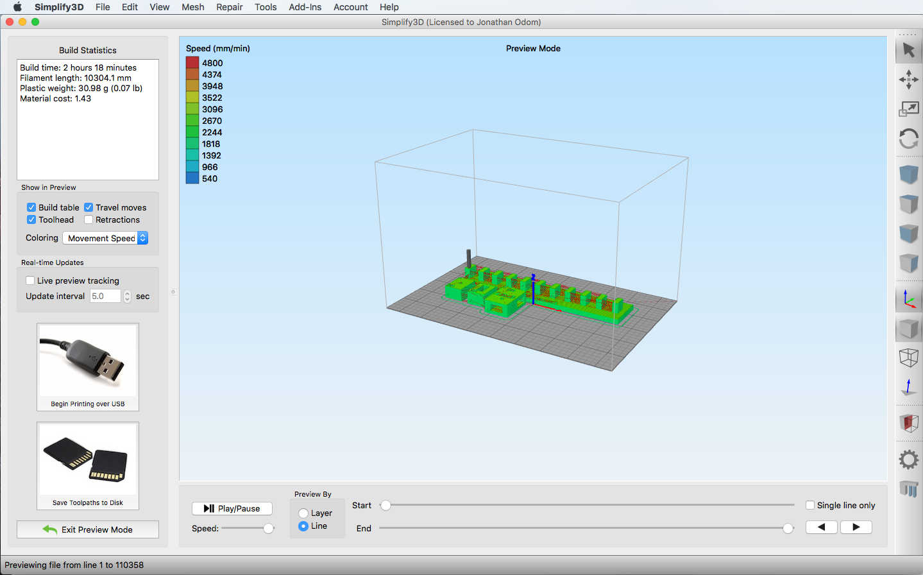Image resolution: width=923 pixels, height=575 pixels.
Task: Click the Save Toolpaths to Disk thumbnail
Action: (x=88, y=465)
